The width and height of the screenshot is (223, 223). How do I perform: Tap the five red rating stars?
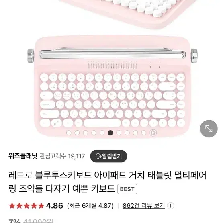(26, 206)
